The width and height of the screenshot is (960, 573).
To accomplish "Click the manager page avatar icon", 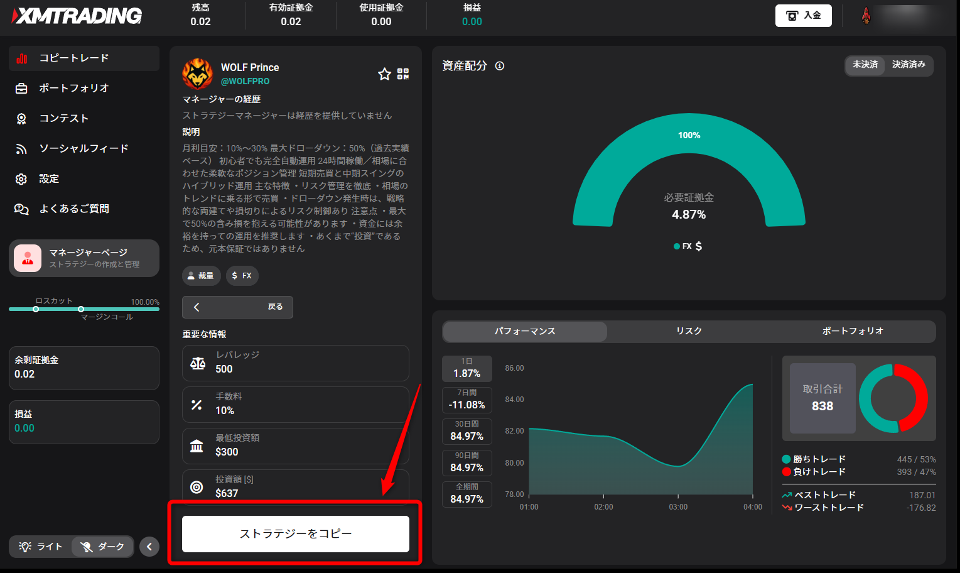I will (28, 258).
